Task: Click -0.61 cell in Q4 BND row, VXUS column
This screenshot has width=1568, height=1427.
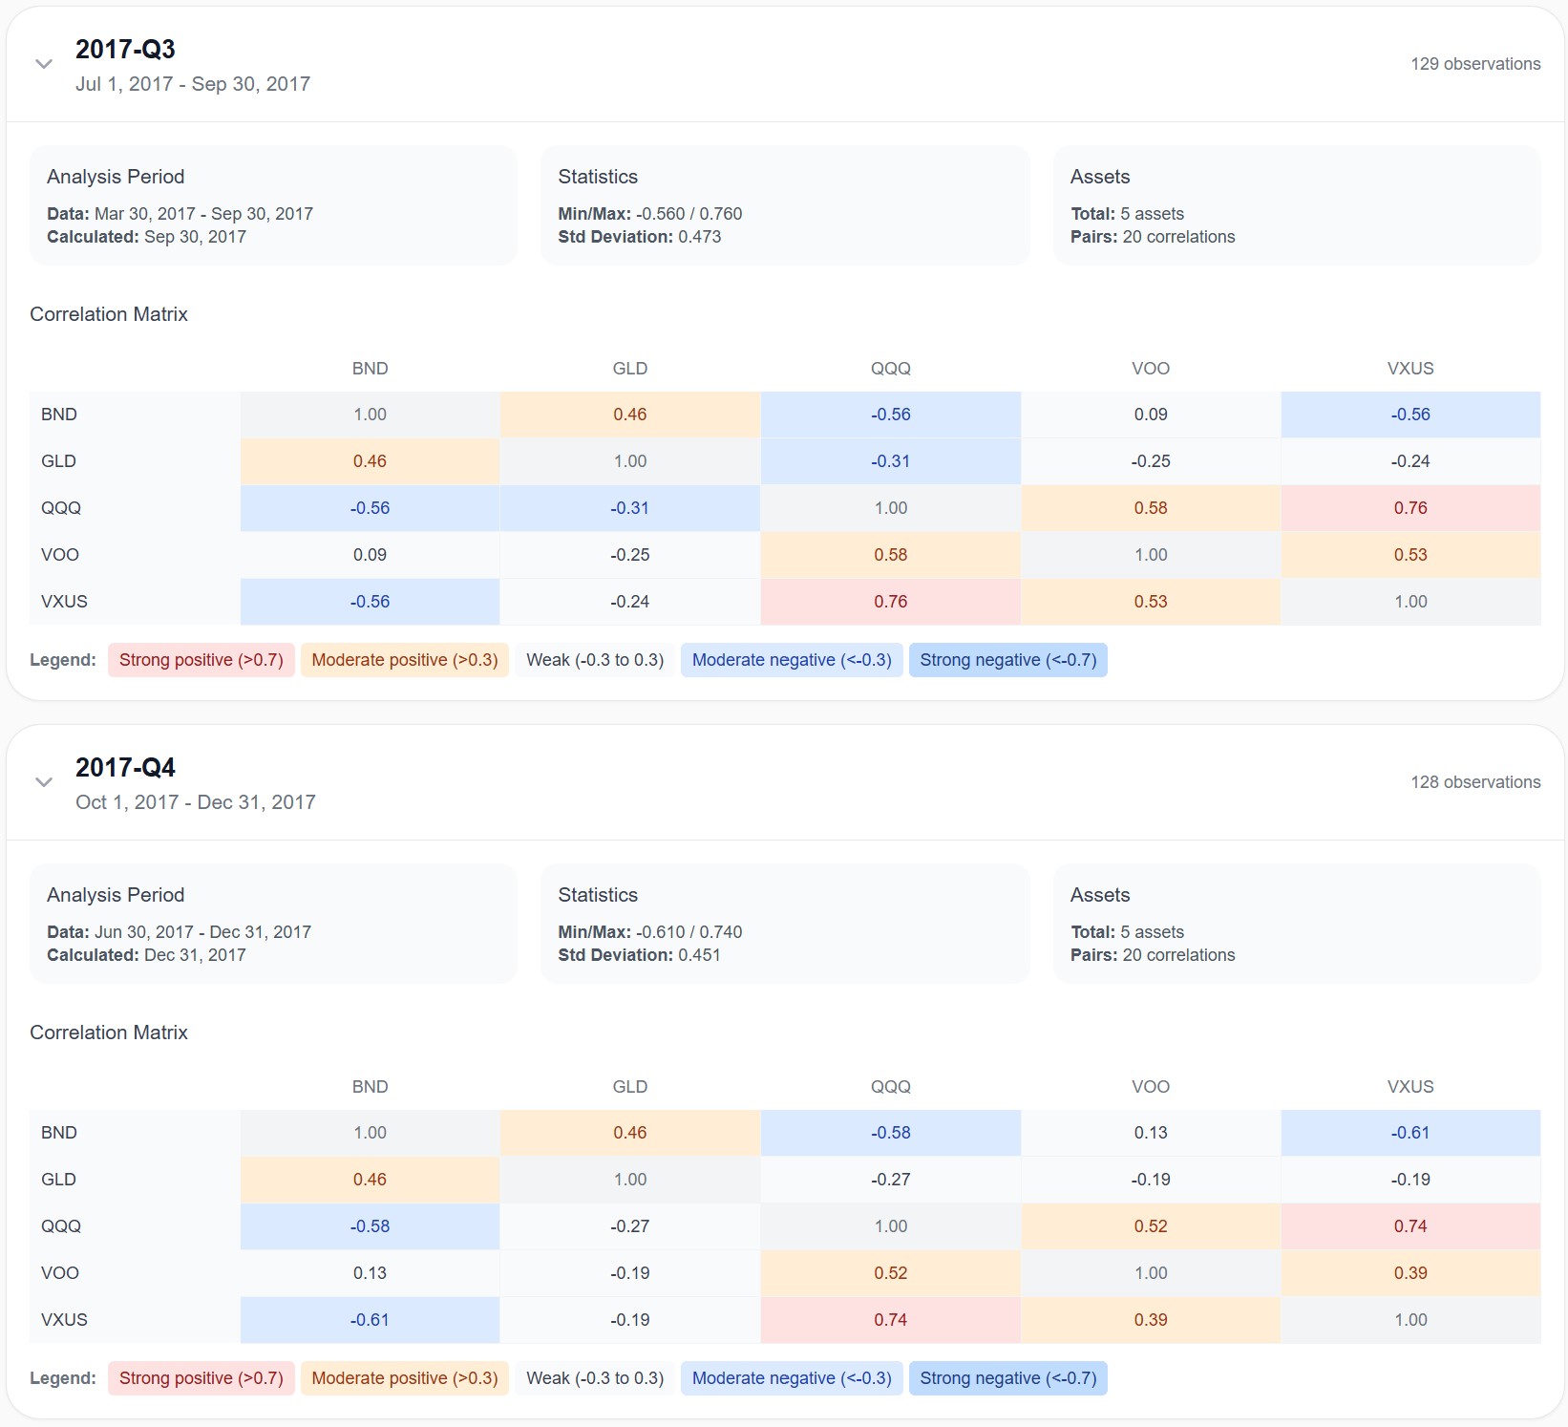Action: pyautogui.click(x=1410, y=1133)
